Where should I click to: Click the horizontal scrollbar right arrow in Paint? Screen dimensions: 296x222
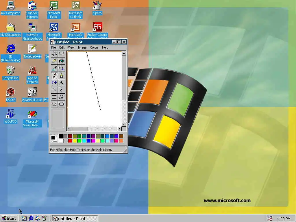pos(119,129)
